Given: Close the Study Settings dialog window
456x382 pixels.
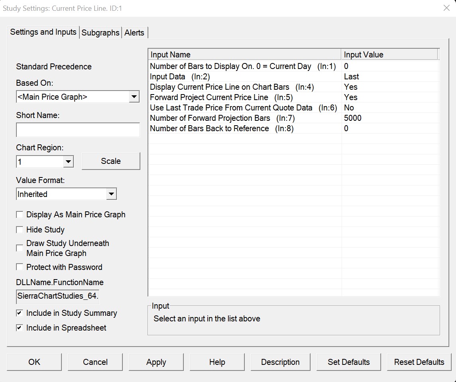Looking at the screenshot, I should pos(446,8).
